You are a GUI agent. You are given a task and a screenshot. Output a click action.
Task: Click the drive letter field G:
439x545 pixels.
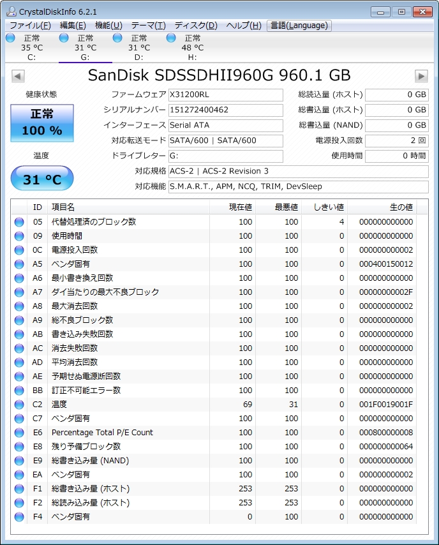[226, 156]
